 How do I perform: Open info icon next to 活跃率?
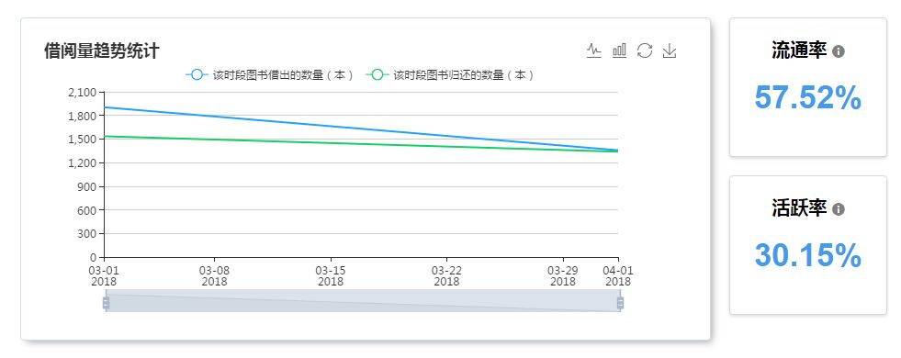(x=839, y=209)
